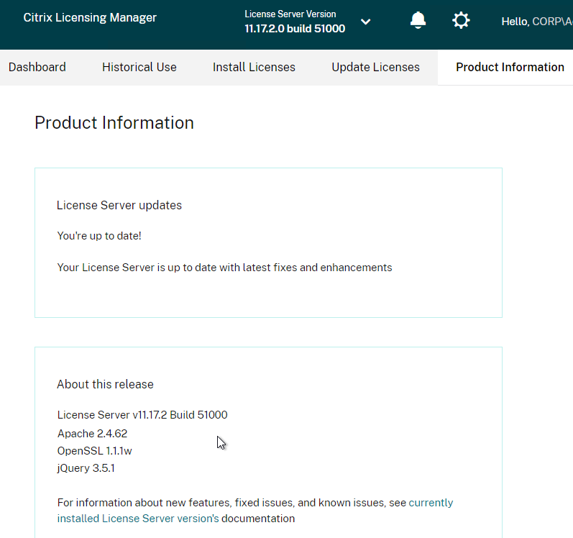Click the About this release heading
The image size is (573, 538).
tap(105, 385)
